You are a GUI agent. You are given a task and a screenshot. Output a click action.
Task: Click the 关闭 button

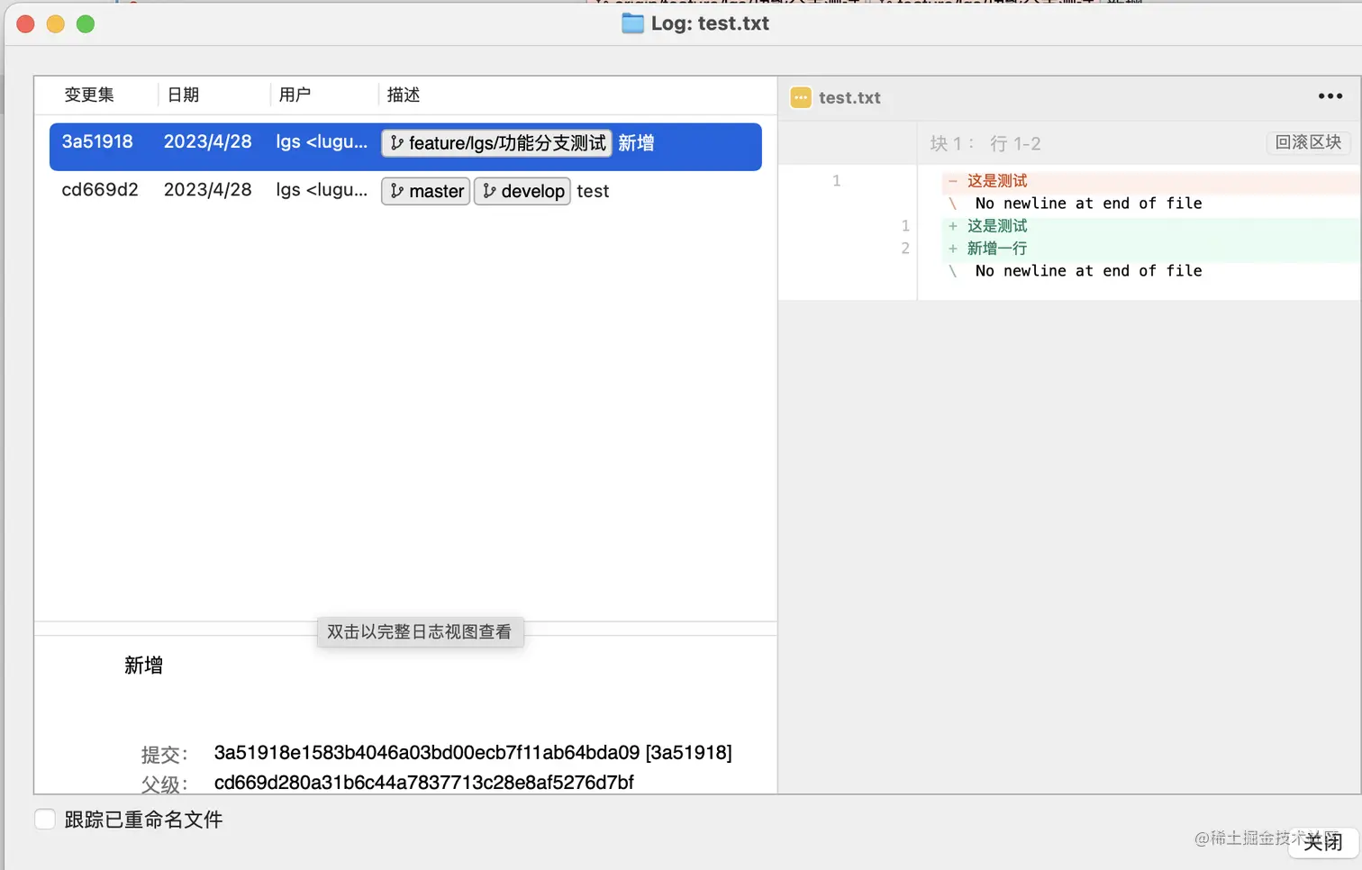[1322, 842]
